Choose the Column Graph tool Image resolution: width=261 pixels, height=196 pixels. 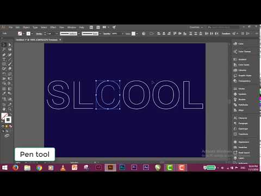tap(10, 99)
